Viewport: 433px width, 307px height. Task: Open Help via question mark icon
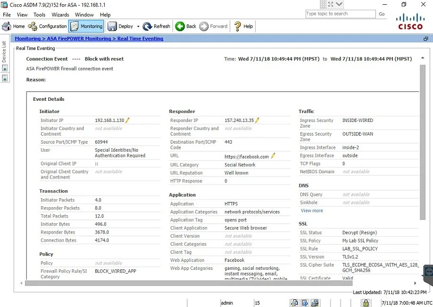coord(237,26)
